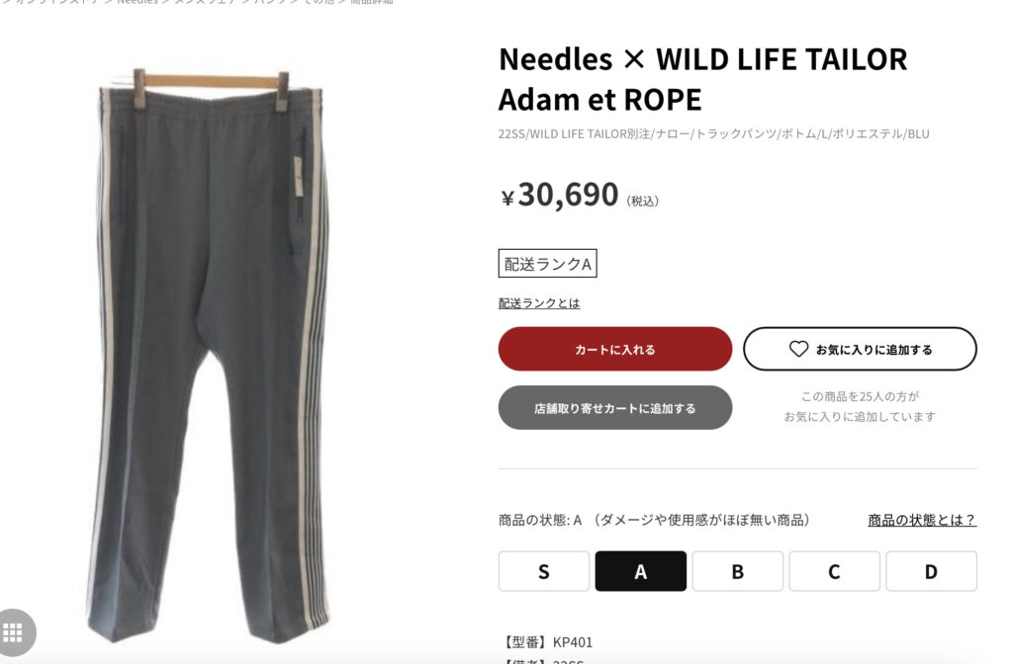Click the 型番 KP401 model number text
The image size is (1013, 664).
(546, 642)
